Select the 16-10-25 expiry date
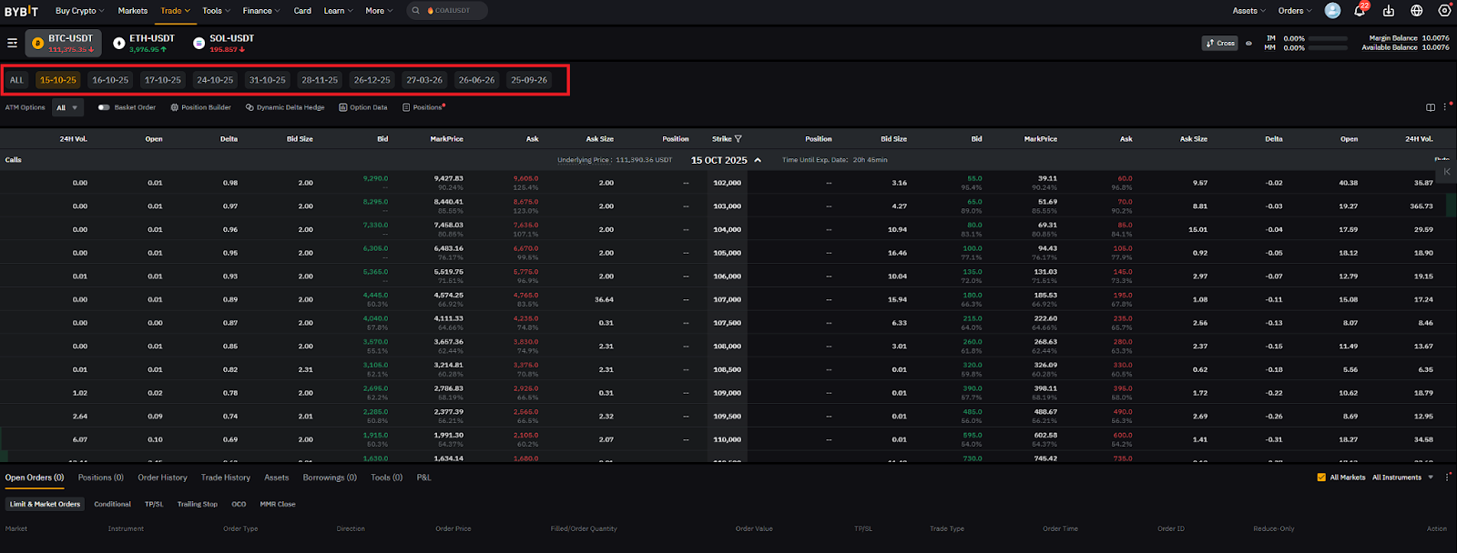 [x=110, y=80]
